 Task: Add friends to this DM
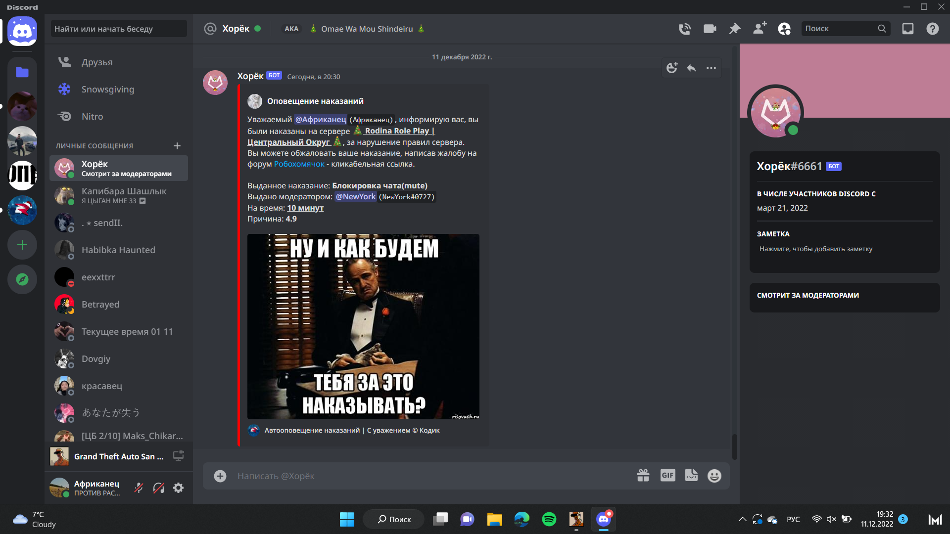pos(760,29)
